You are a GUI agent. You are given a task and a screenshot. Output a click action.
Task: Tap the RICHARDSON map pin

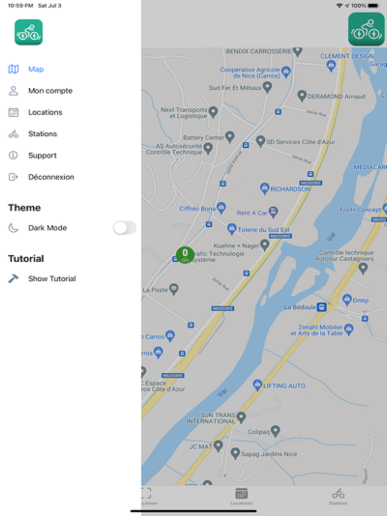click(x=264, y=188)
